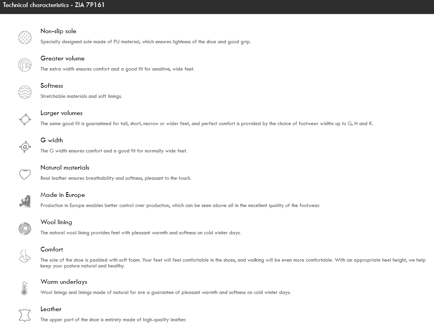Click the Leather heading text
The image size is (434, 331).
point(51,309)
